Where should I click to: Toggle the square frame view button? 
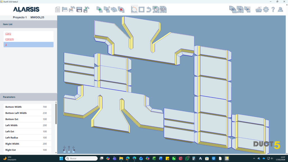coord(141,10)
